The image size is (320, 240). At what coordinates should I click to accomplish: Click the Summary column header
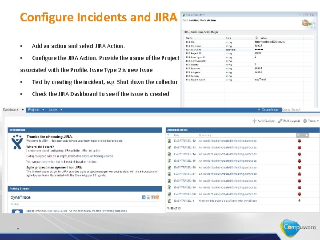pos(205,135)
